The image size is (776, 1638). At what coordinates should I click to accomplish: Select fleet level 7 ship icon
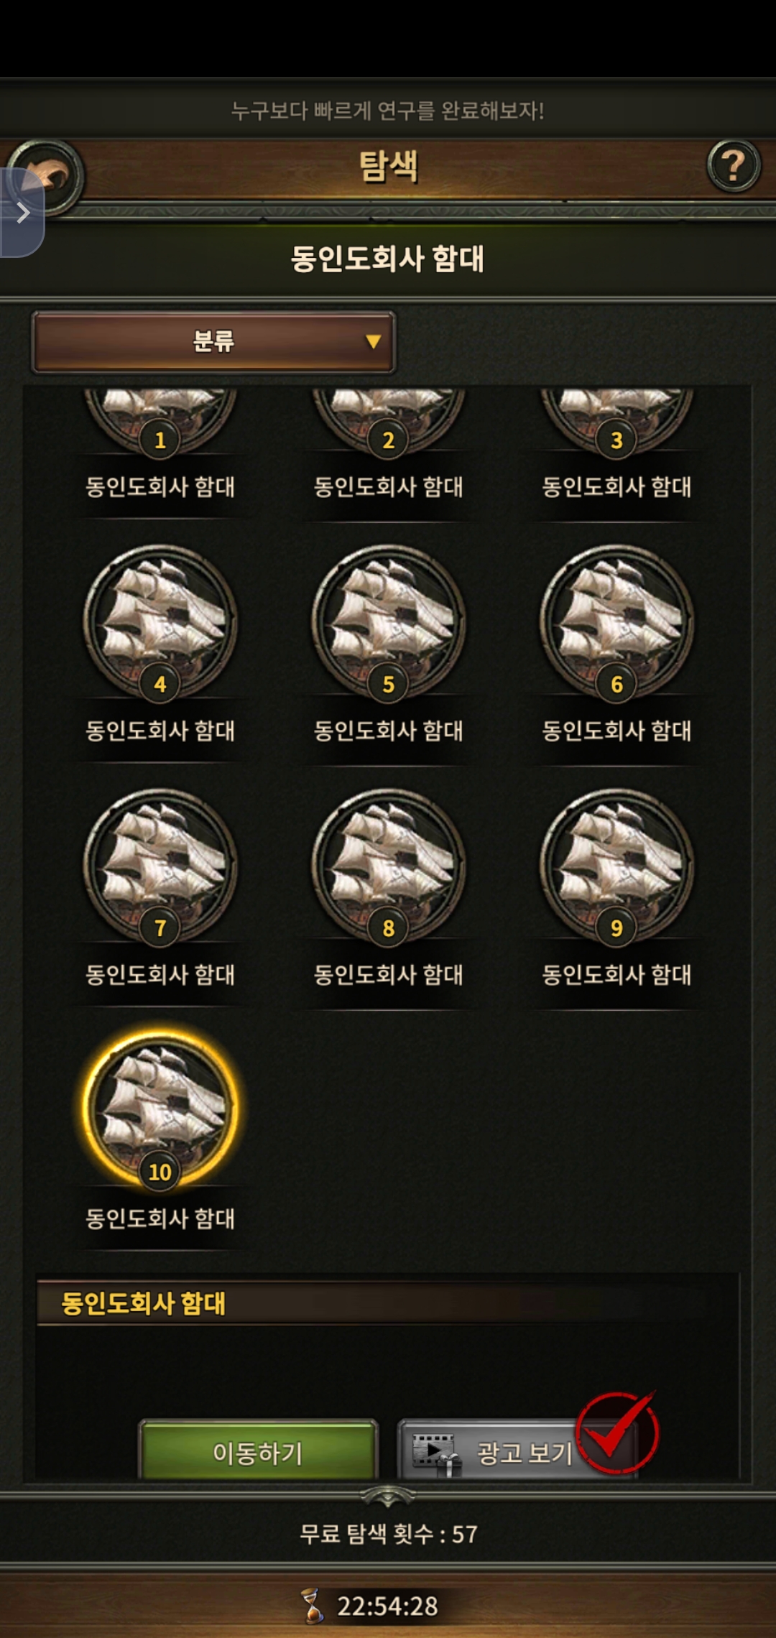tap(160, 866)
